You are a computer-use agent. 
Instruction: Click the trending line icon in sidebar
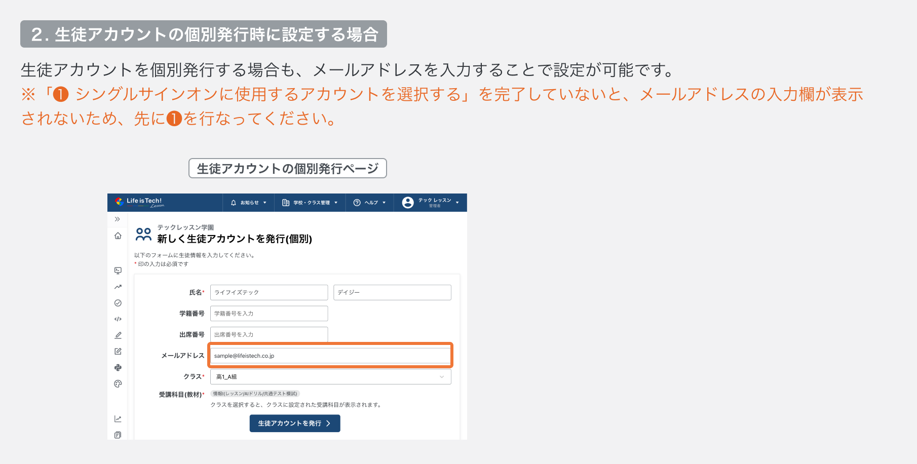click(118, 287)
